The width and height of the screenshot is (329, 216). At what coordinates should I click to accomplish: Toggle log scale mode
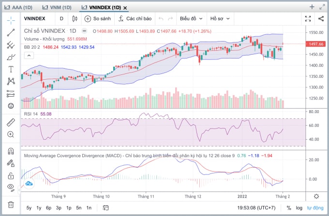(x=299, y=208)
